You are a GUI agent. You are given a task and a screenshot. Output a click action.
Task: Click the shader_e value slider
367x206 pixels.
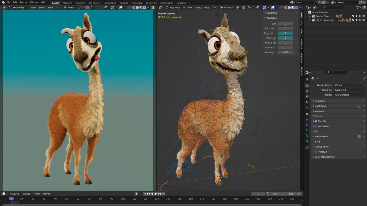(285, 52)
